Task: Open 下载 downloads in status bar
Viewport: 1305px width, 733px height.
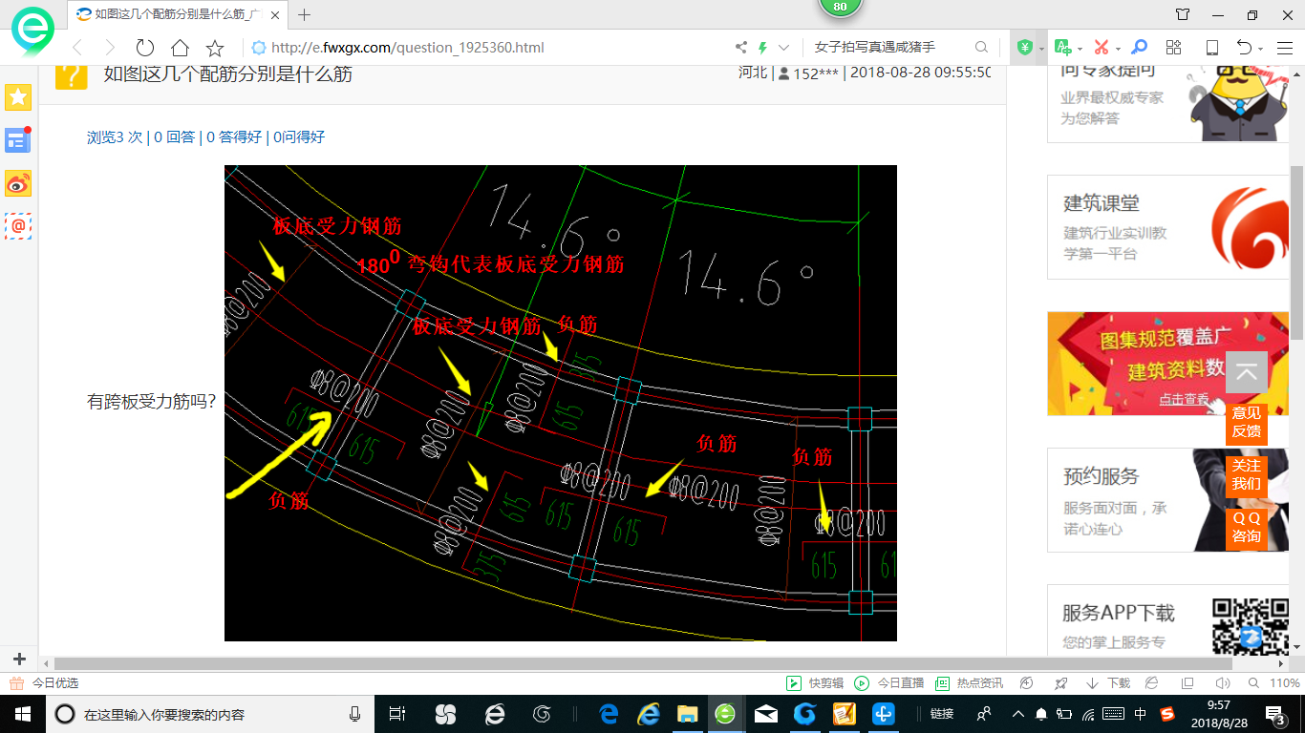Action: [1108, 683]
